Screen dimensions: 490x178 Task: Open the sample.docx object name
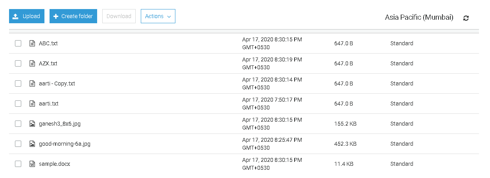coord(54,164)
